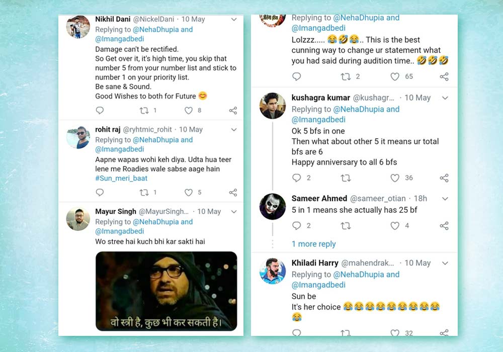The width and height of the screenshot is (503, 352).
Task: Like rohit raj's tweet
Action: tap(189, 193)
